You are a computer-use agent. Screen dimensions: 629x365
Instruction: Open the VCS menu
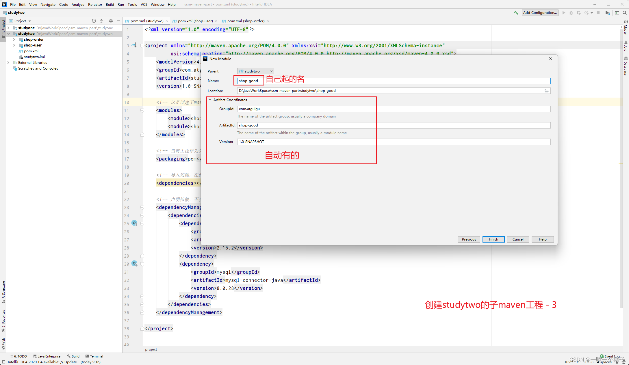[144, 4]
